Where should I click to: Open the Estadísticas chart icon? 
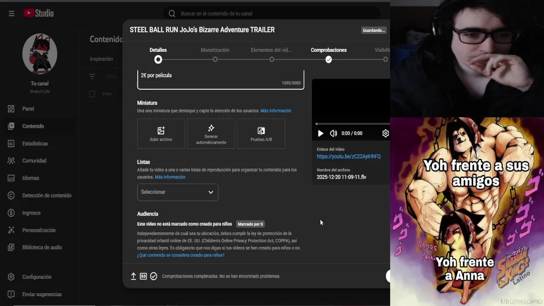(11, 144)
